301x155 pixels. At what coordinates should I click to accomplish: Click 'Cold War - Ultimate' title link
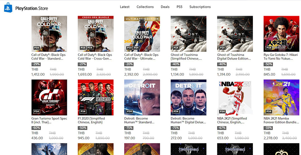pyautogui.click(x=141, y=57)
